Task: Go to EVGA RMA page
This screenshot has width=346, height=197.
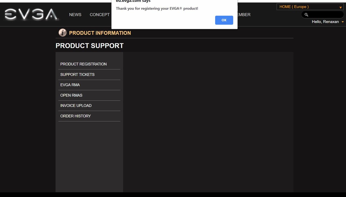Action: [89, 85]
